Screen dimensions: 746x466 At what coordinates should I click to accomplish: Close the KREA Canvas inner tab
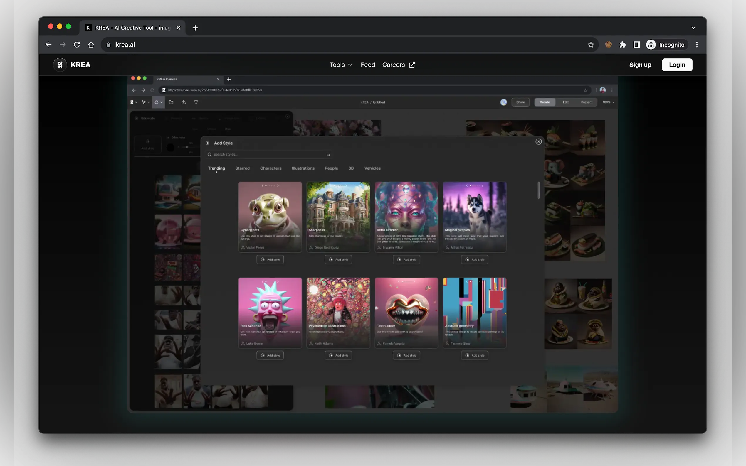[x=218, y=79]
